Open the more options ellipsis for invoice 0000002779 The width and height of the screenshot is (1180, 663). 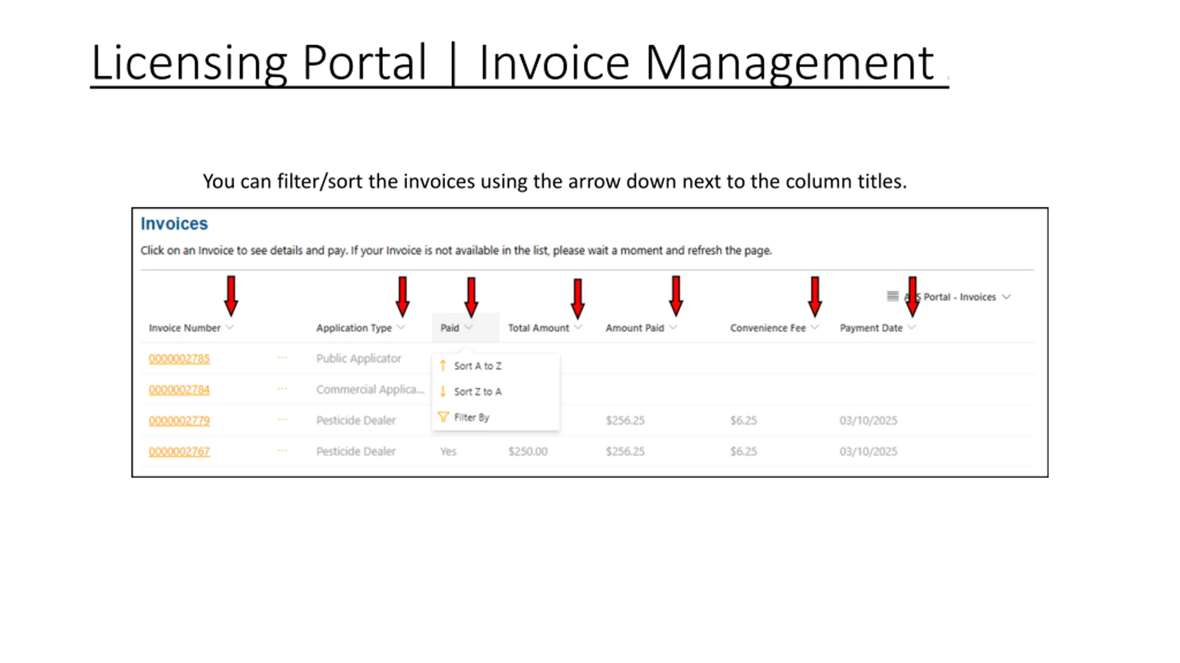coord(282,420)
